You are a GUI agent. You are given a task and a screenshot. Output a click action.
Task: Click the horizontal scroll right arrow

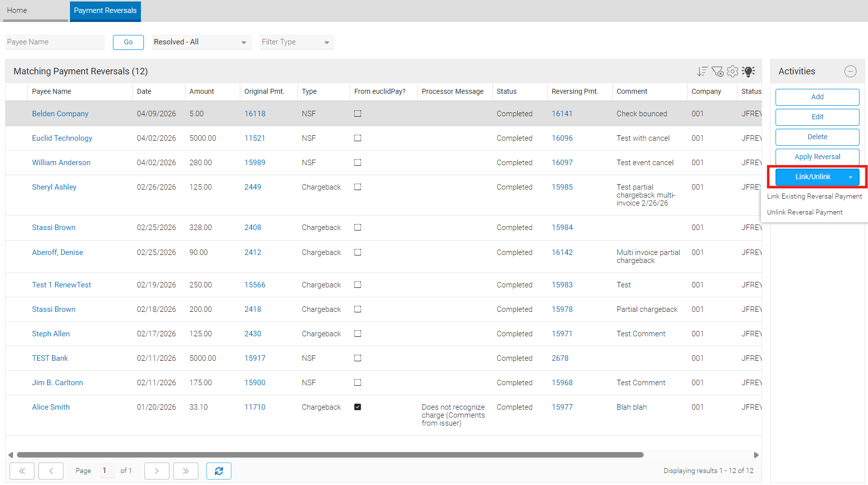756,455
